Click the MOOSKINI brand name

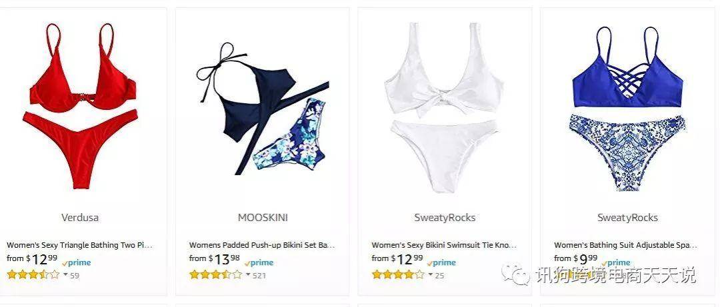click(263, 218)
